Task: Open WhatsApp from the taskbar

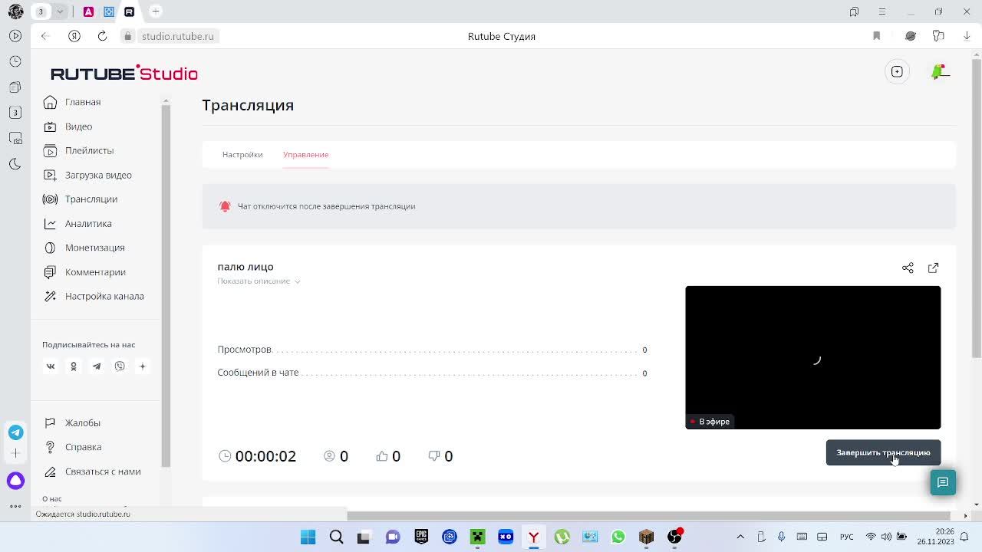Action: pyautogui.click(x=618, y=537)
